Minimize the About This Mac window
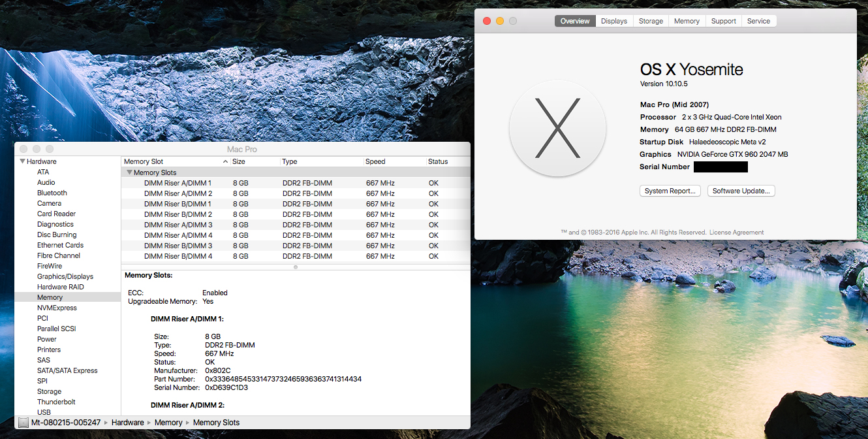868x439 pixels. [499, 21]
